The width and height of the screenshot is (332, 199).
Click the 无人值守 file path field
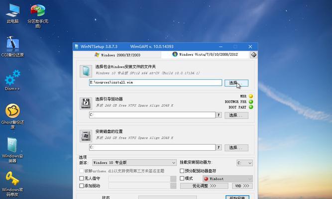pyautogui.click(x=139, y=179)
